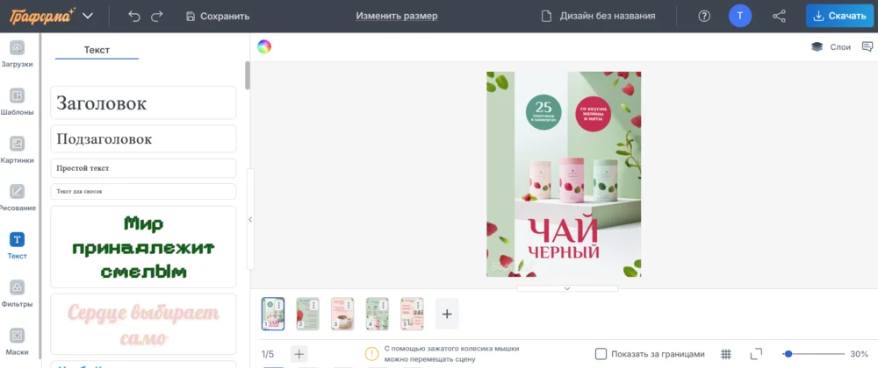The image size is (878, 368).
Task: Click the Сохранить button
Action: click(217, 16)
